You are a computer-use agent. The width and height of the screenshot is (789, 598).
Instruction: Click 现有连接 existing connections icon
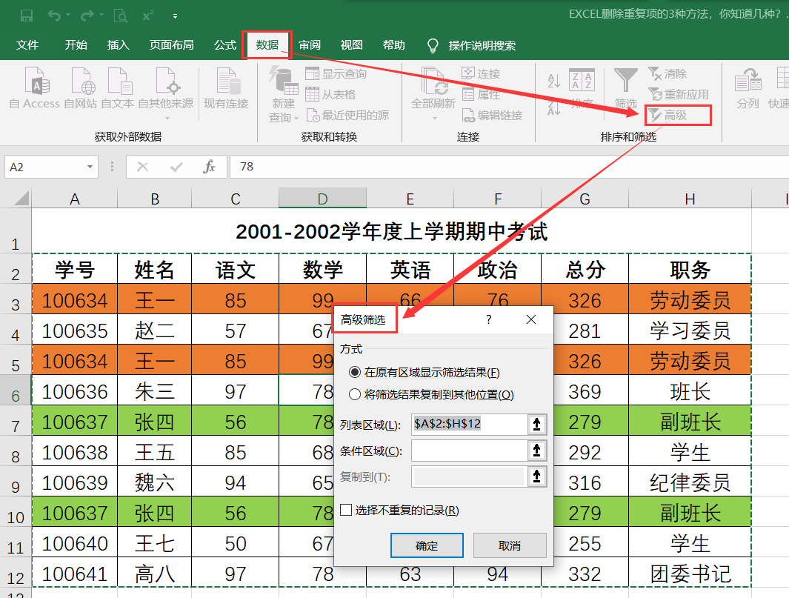[226, 88]
